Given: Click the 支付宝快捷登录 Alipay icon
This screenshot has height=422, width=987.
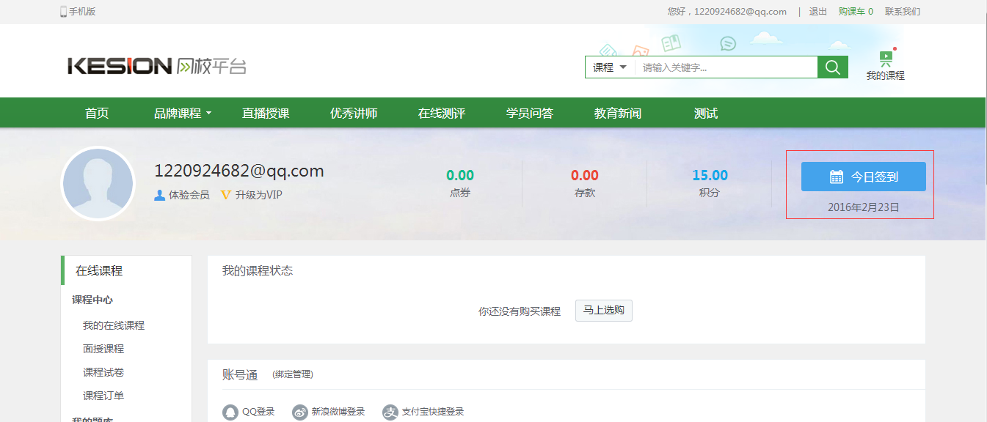Looking at the screenshot, I should click(x=390, y=412).
